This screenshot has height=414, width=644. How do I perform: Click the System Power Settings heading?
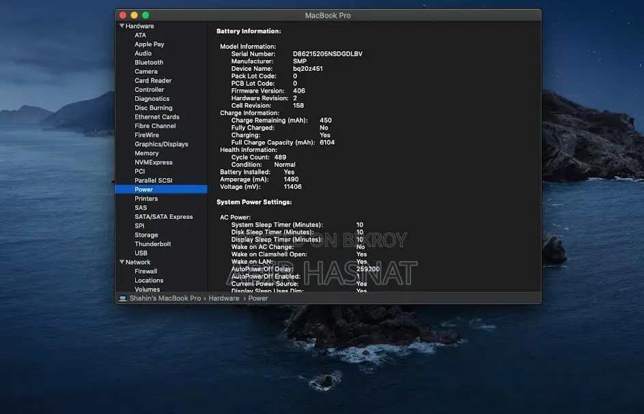click(x=254, y=202)
